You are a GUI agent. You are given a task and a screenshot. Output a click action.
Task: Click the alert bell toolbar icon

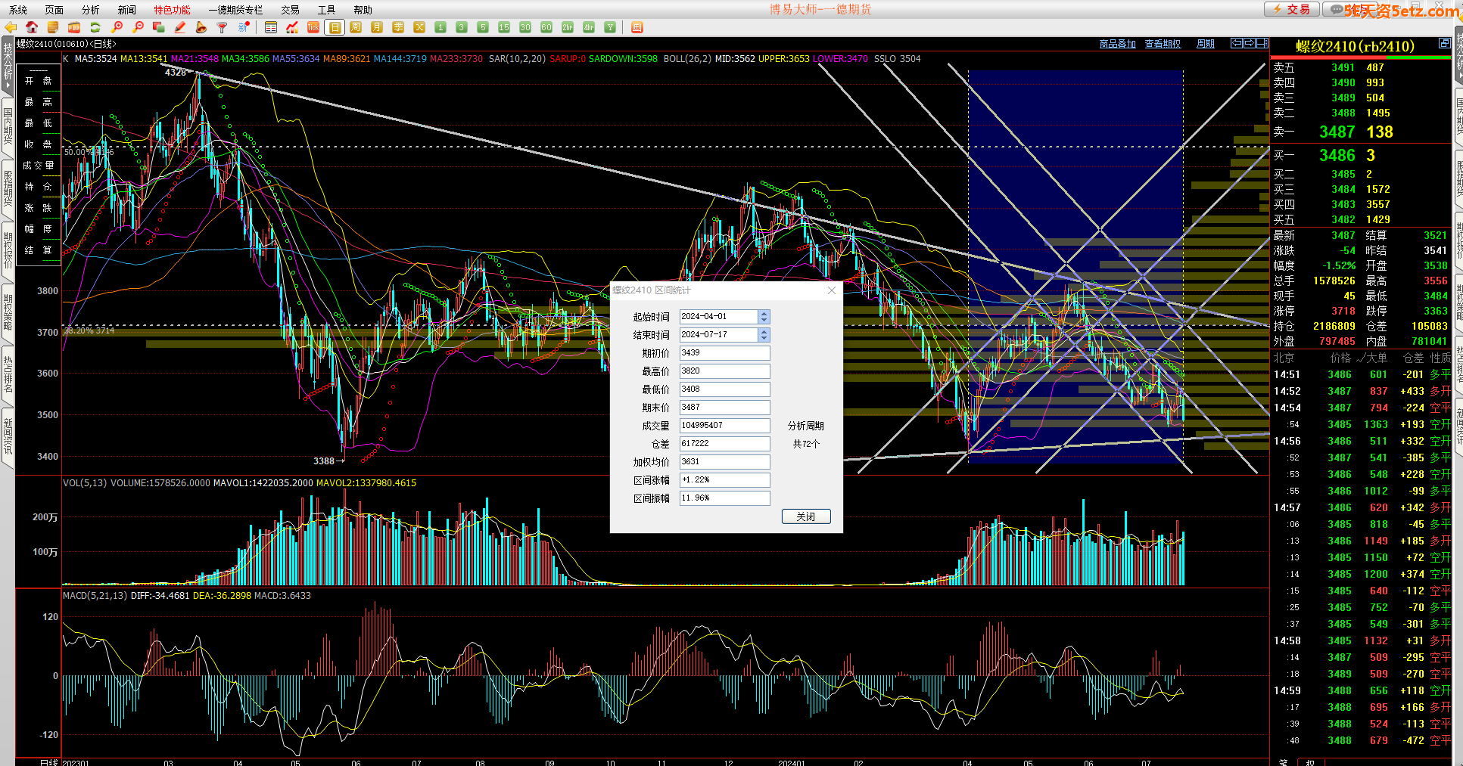201,27
